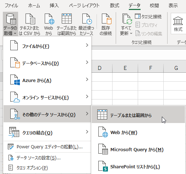Select the データ tab
Image resolution: width=186 pixels, height=174 pixels.
tap(135, 6)
